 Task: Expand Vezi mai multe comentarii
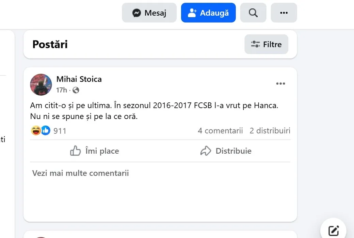(80, 173)
